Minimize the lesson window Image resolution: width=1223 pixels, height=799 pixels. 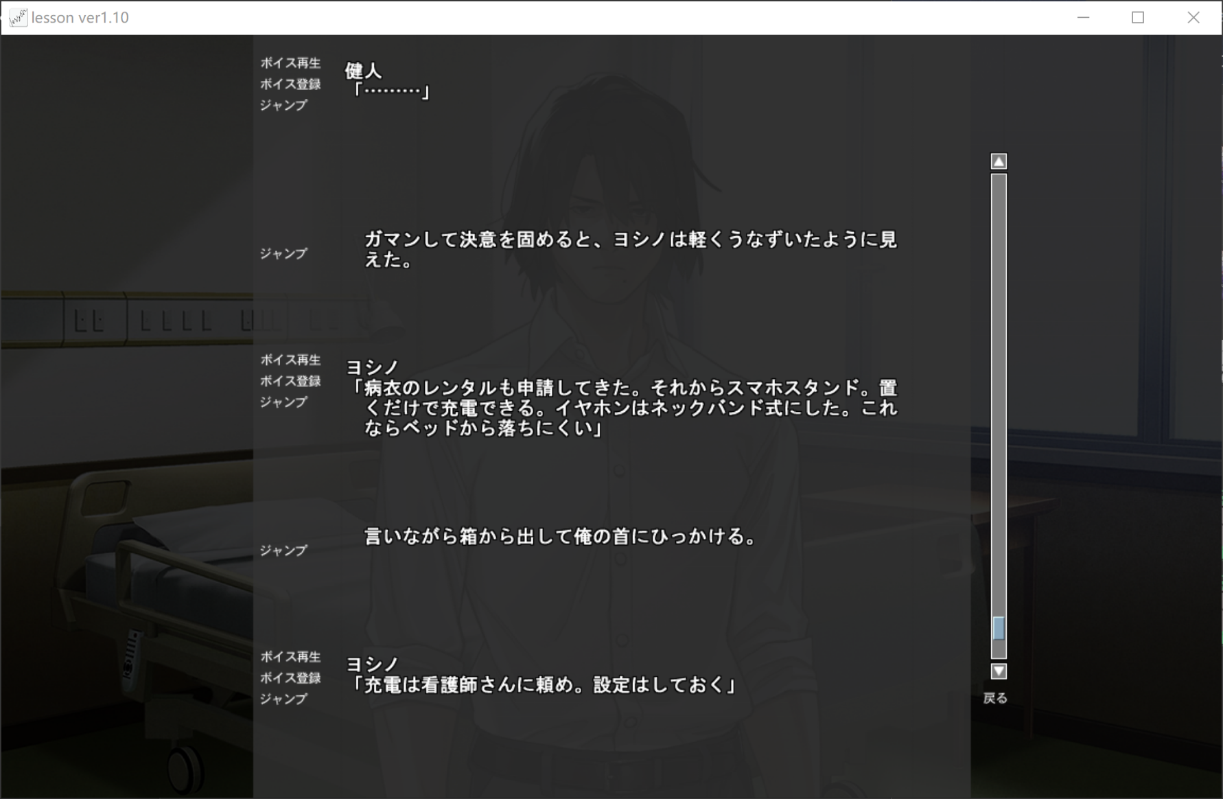tap(1084, 18)
